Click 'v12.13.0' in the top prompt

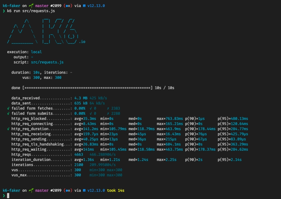point(96,6)
